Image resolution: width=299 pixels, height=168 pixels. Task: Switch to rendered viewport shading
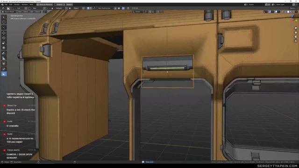point(294,12)
